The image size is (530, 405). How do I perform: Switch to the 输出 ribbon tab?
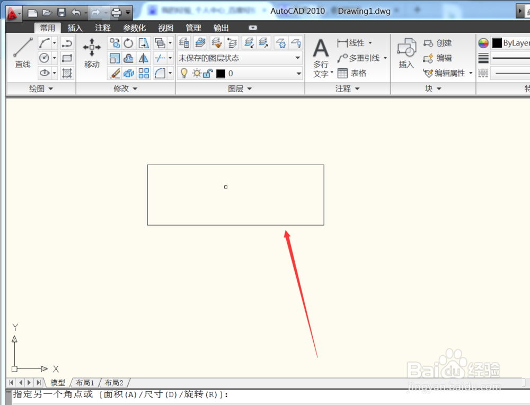[221, 28]
